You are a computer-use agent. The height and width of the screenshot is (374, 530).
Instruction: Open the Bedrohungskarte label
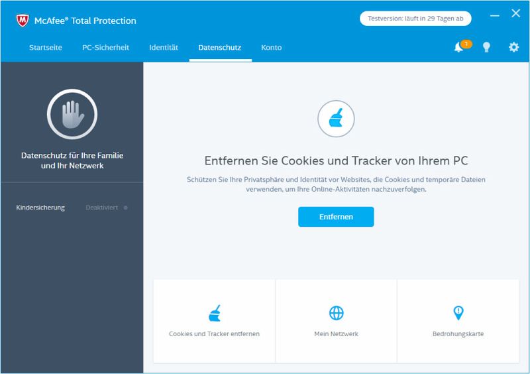click(x=458, y=334)
